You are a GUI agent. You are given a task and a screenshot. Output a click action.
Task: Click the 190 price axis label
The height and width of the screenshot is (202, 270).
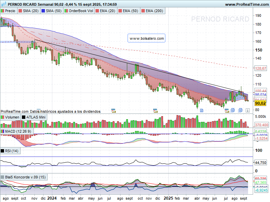tap(258, 15)
